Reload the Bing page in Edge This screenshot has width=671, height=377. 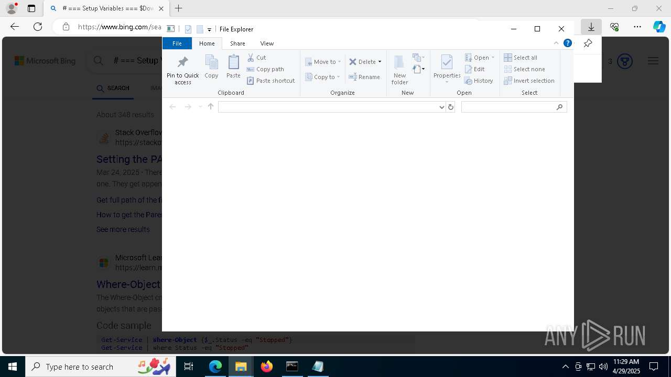point(38,27)
